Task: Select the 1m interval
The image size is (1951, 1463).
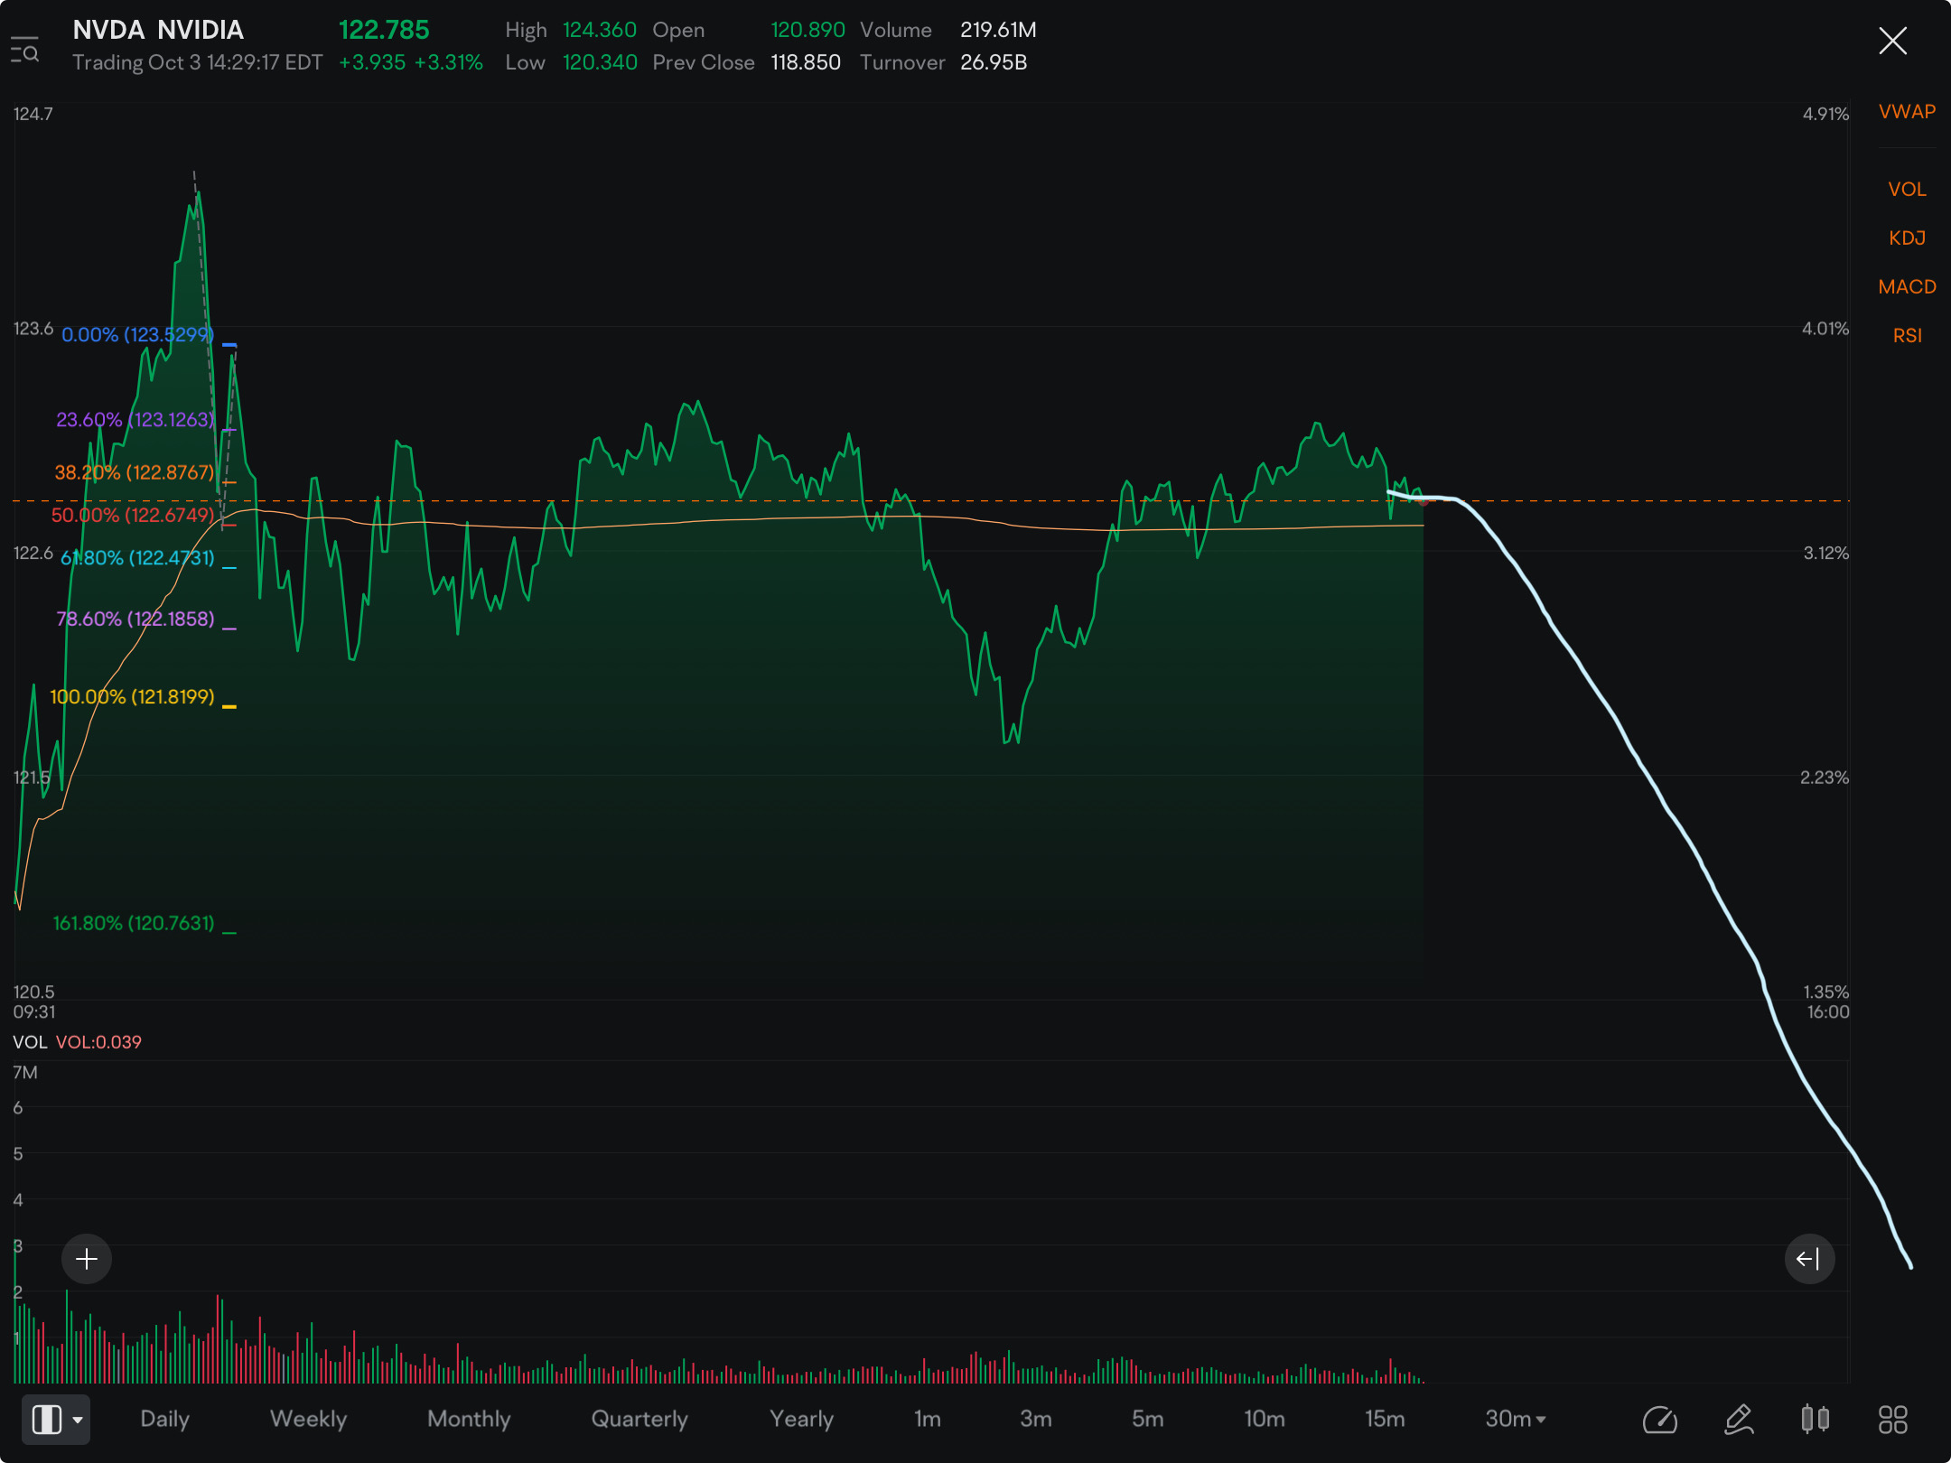Action: (x=927, y=1419)
